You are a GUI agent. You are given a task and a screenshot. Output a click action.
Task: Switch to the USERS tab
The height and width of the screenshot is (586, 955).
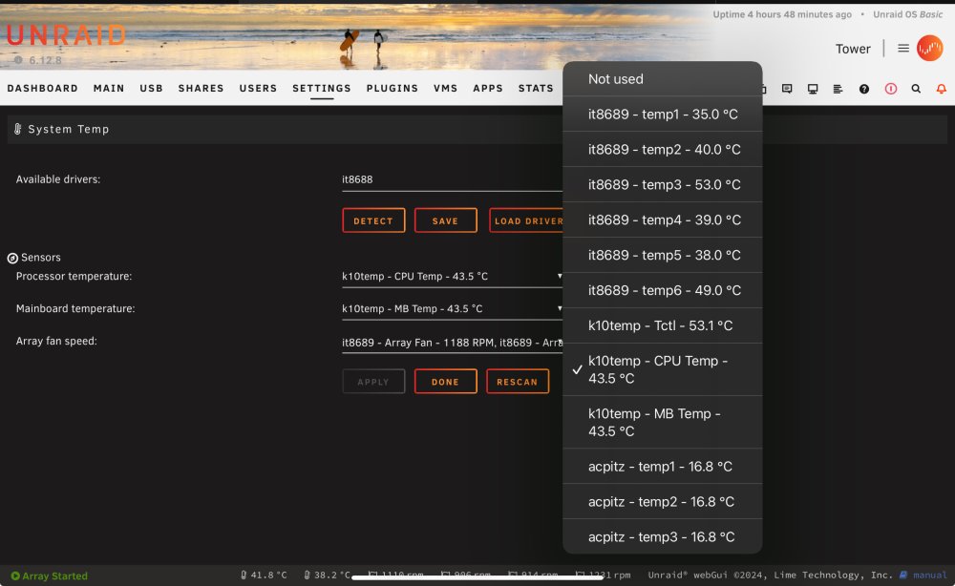tap(258, 88)
